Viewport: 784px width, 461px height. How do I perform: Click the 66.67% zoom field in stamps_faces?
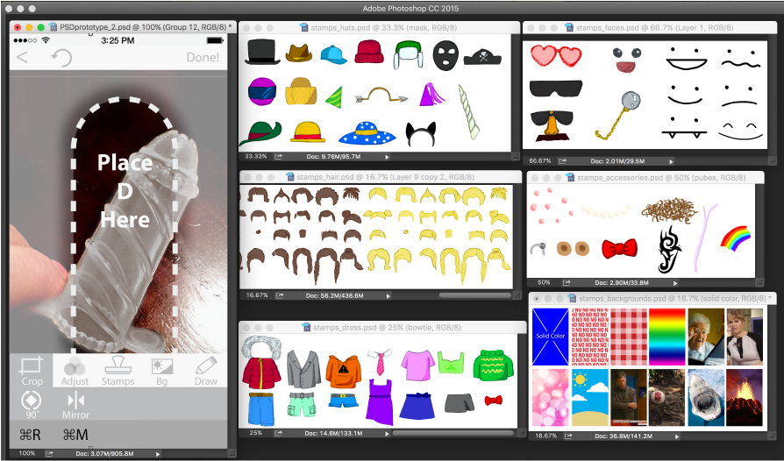pos(540,161)
